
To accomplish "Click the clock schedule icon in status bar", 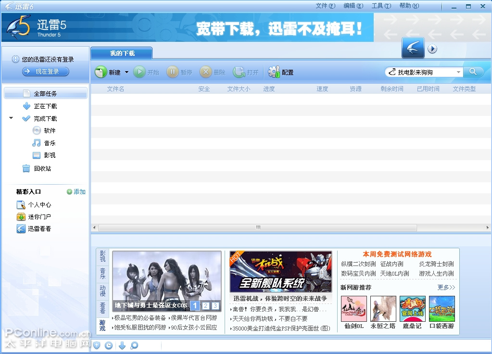I will [x=109, y=345].
